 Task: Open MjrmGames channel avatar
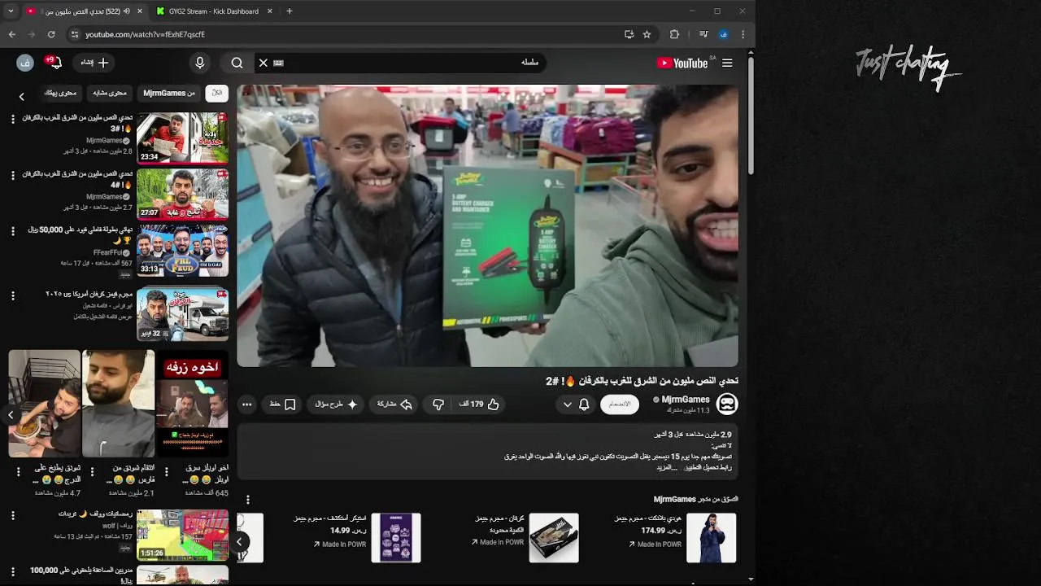click(x=727, y=404)
